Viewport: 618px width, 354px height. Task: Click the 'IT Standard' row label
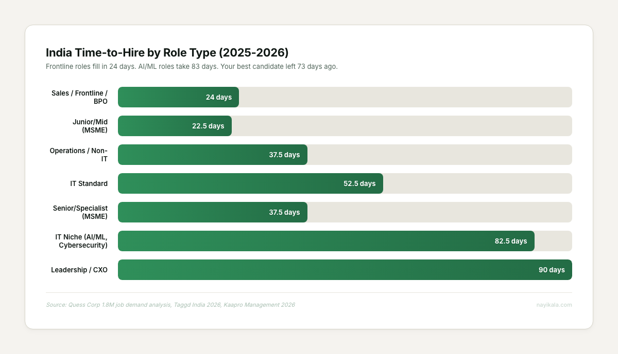(x=89, y=183)
